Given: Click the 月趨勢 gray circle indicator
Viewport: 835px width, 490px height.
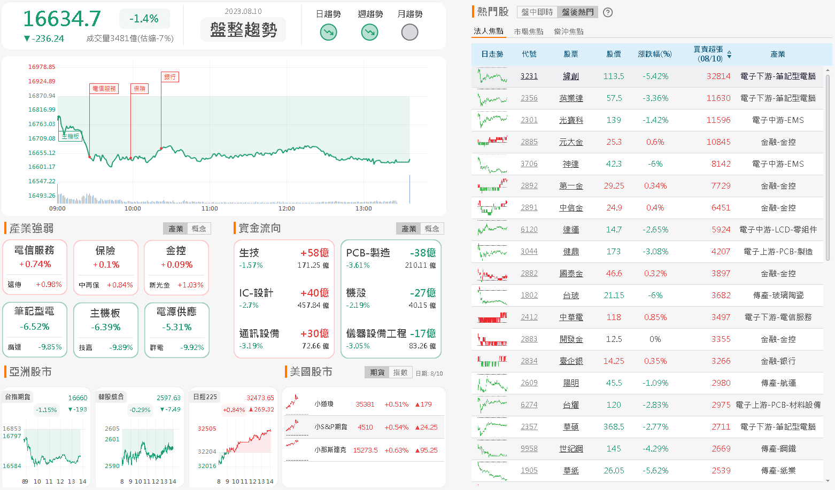Looking at the screenshot, I should 409,32.
